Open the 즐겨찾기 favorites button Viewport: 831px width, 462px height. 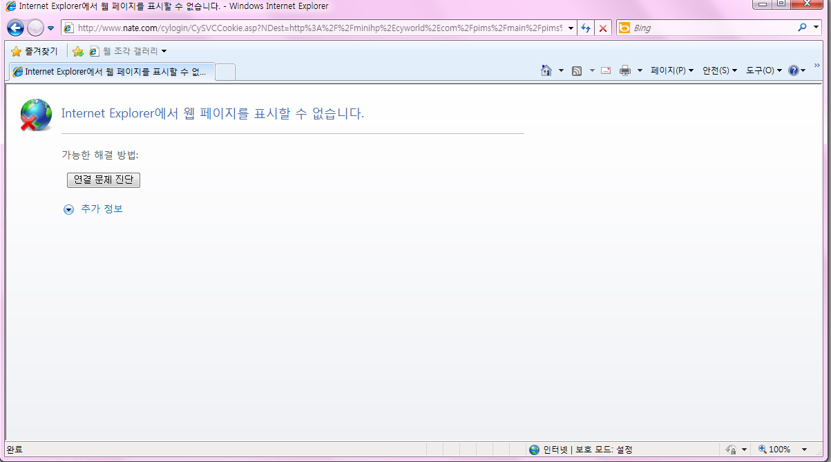coord(35,51)
